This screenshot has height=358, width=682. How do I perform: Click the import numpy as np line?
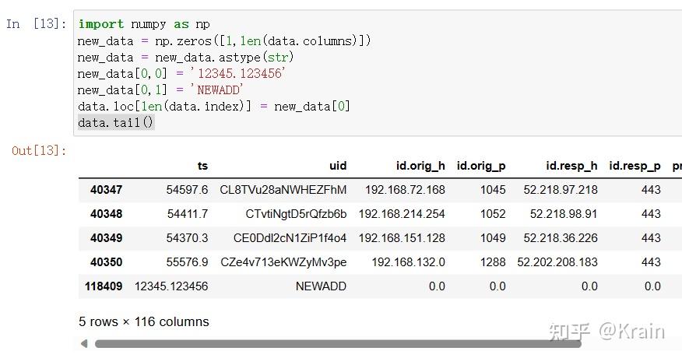(144, 24)
